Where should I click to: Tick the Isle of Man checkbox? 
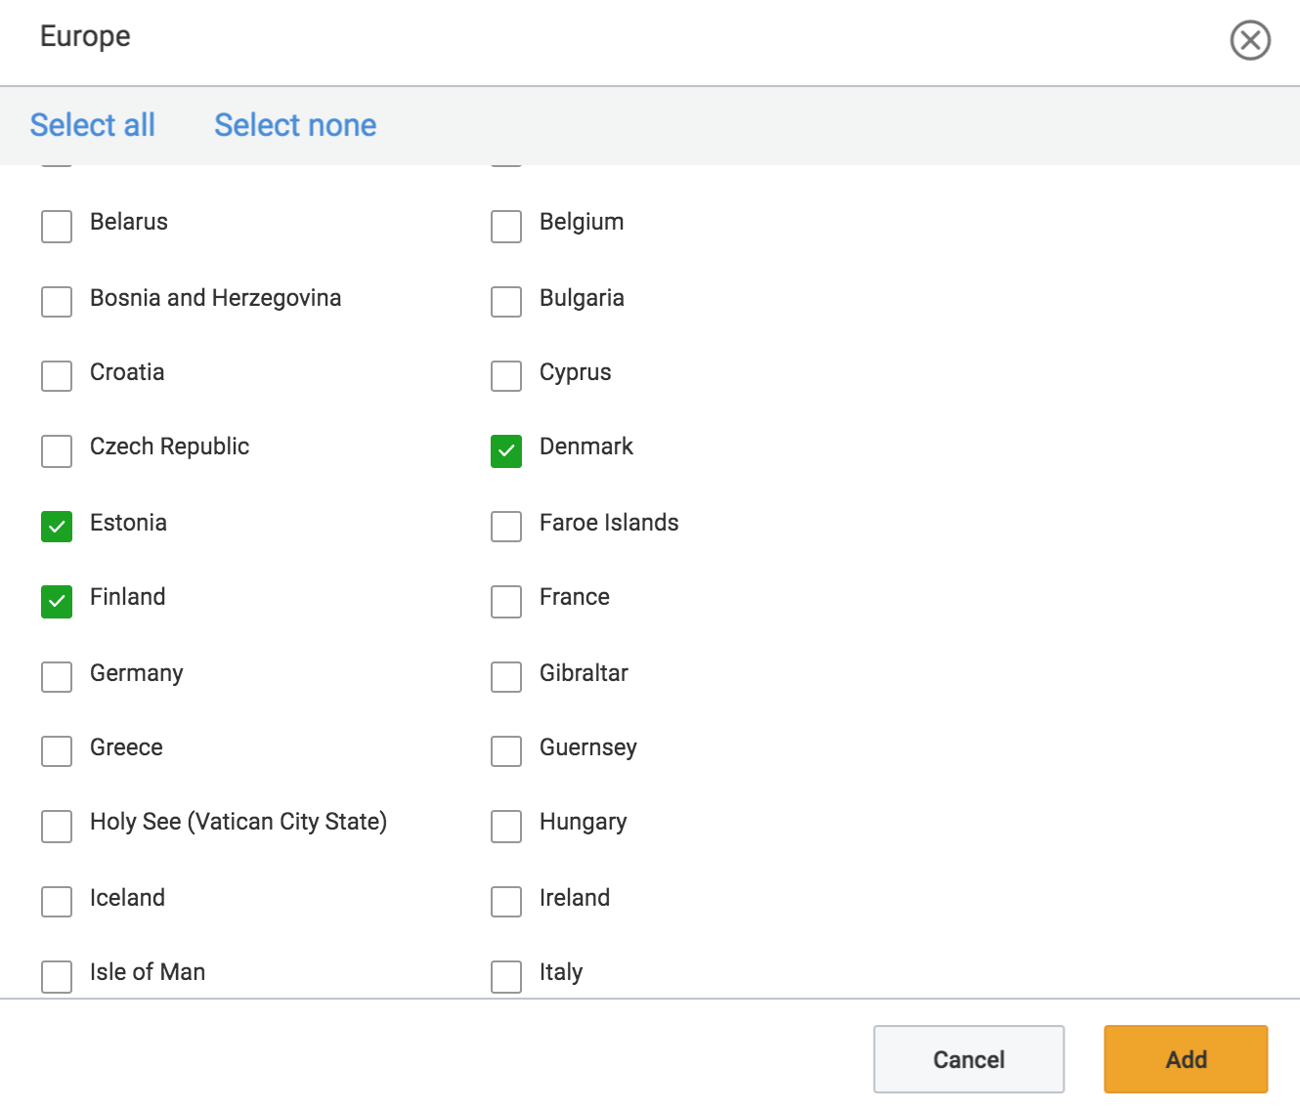coord(57,977)
